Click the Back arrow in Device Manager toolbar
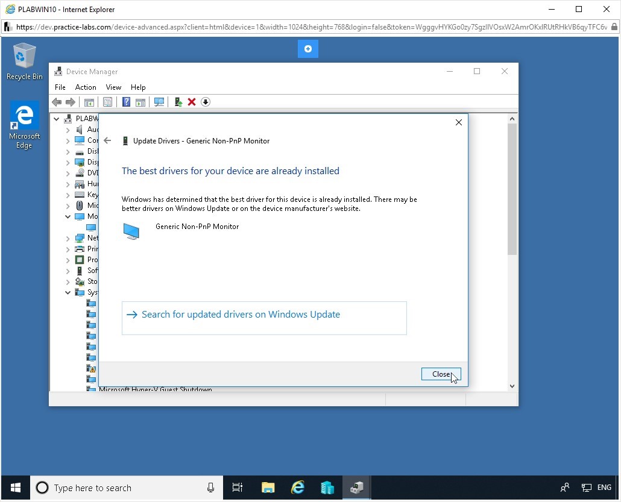Screen dimensions: 621x502 pos(57,102)
